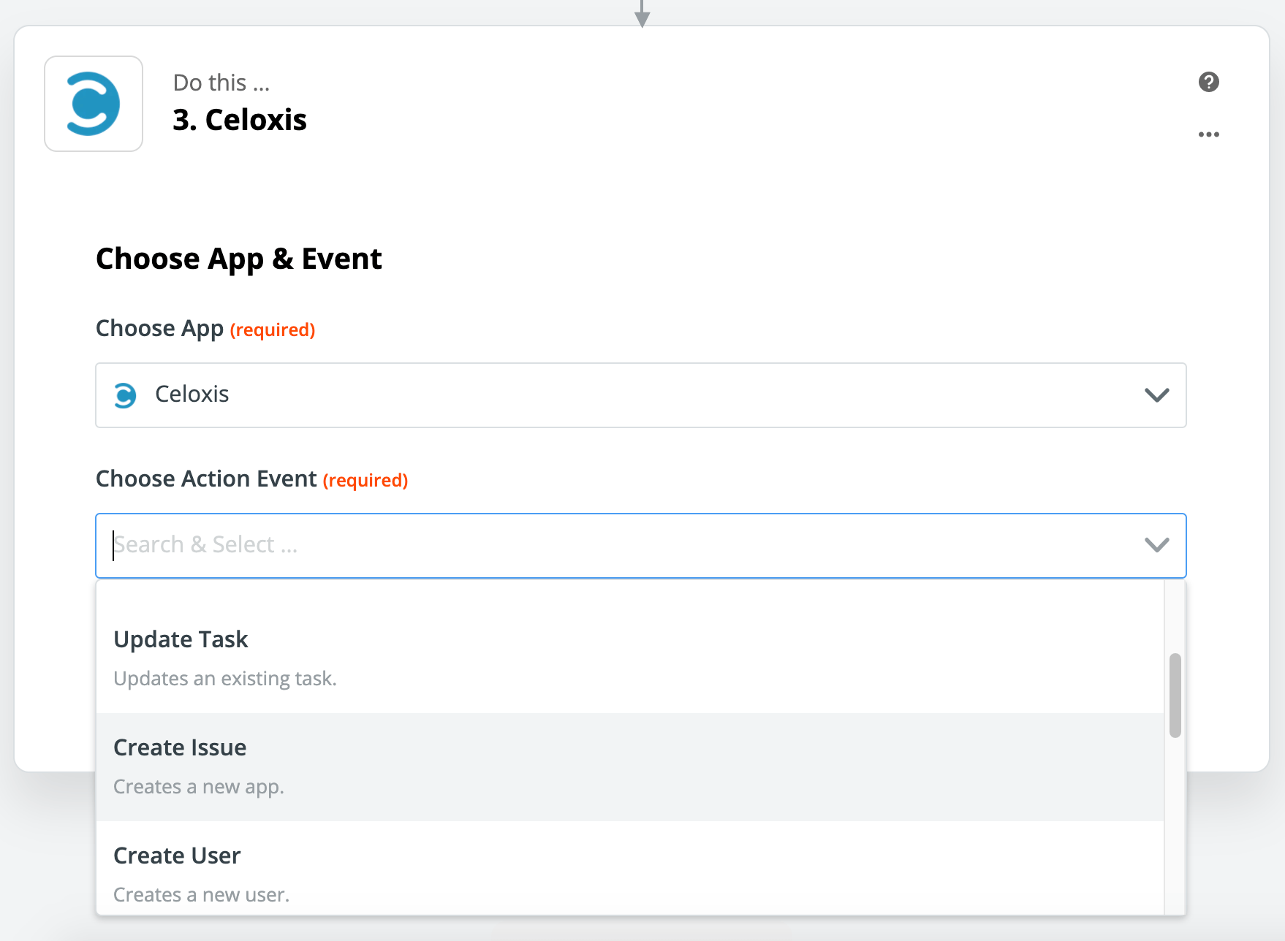Viewport: 1285px width, 941px height.
Task: Click the Choose App & Event section heading
Action: tap(238, 259)
